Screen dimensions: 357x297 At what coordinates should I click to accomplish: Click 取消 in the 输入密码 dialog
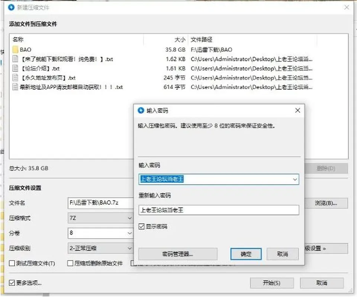pos(283,254)
